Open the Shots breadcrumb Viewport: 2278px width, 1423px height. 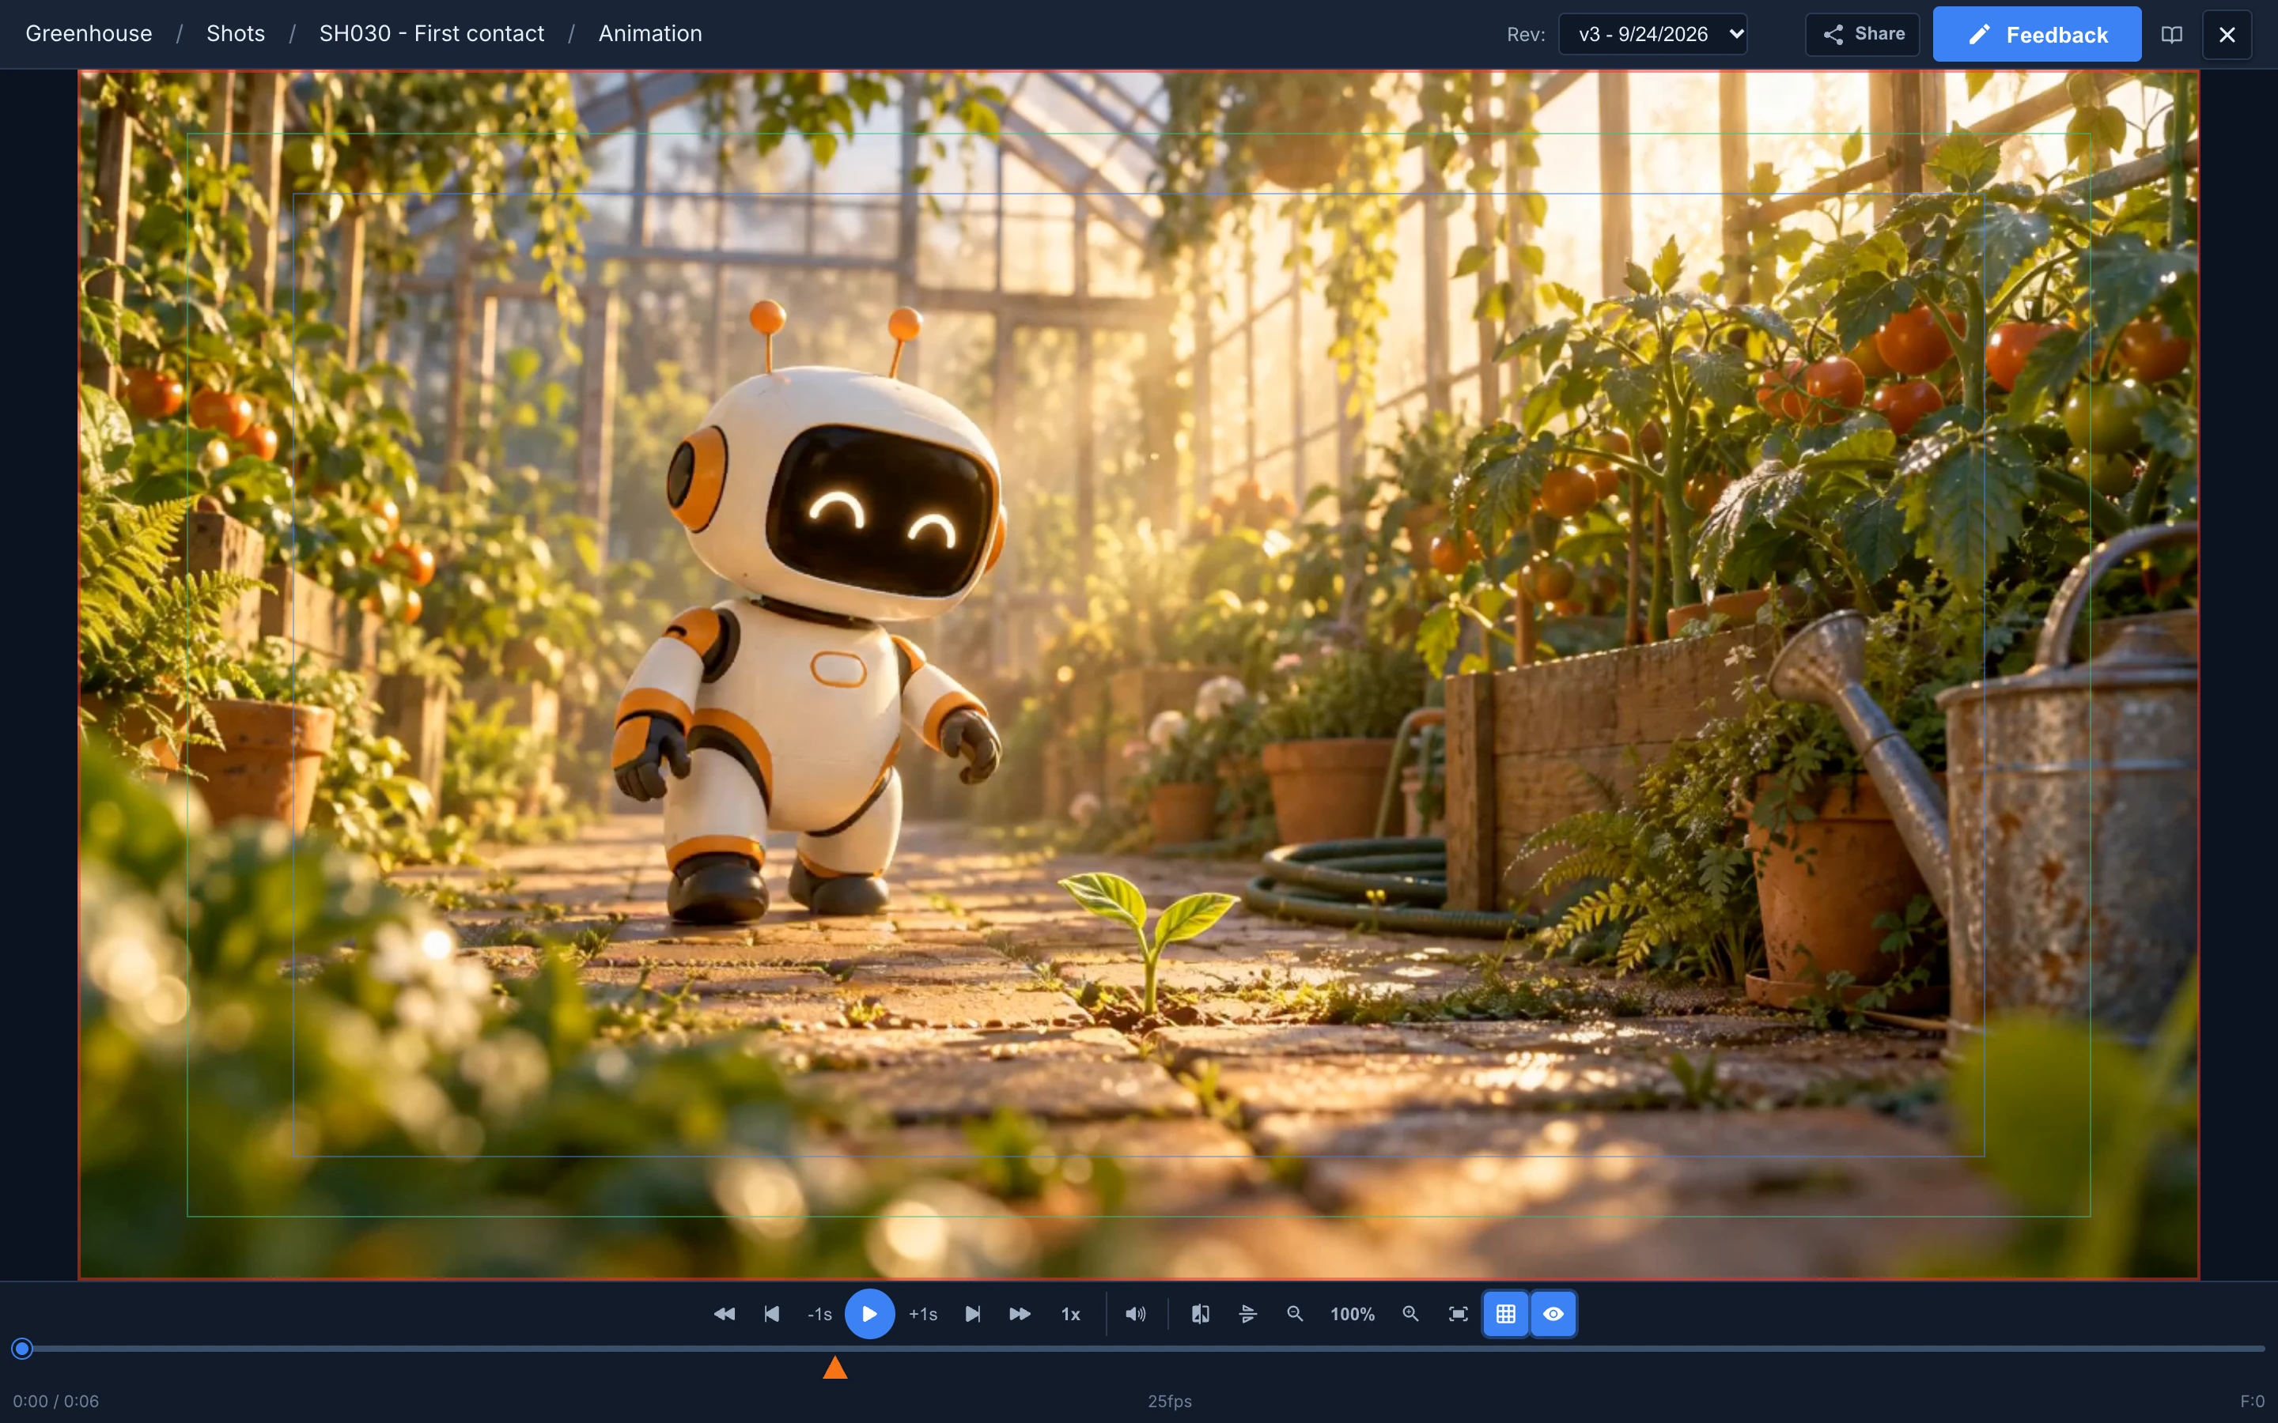tap(236, 34)
